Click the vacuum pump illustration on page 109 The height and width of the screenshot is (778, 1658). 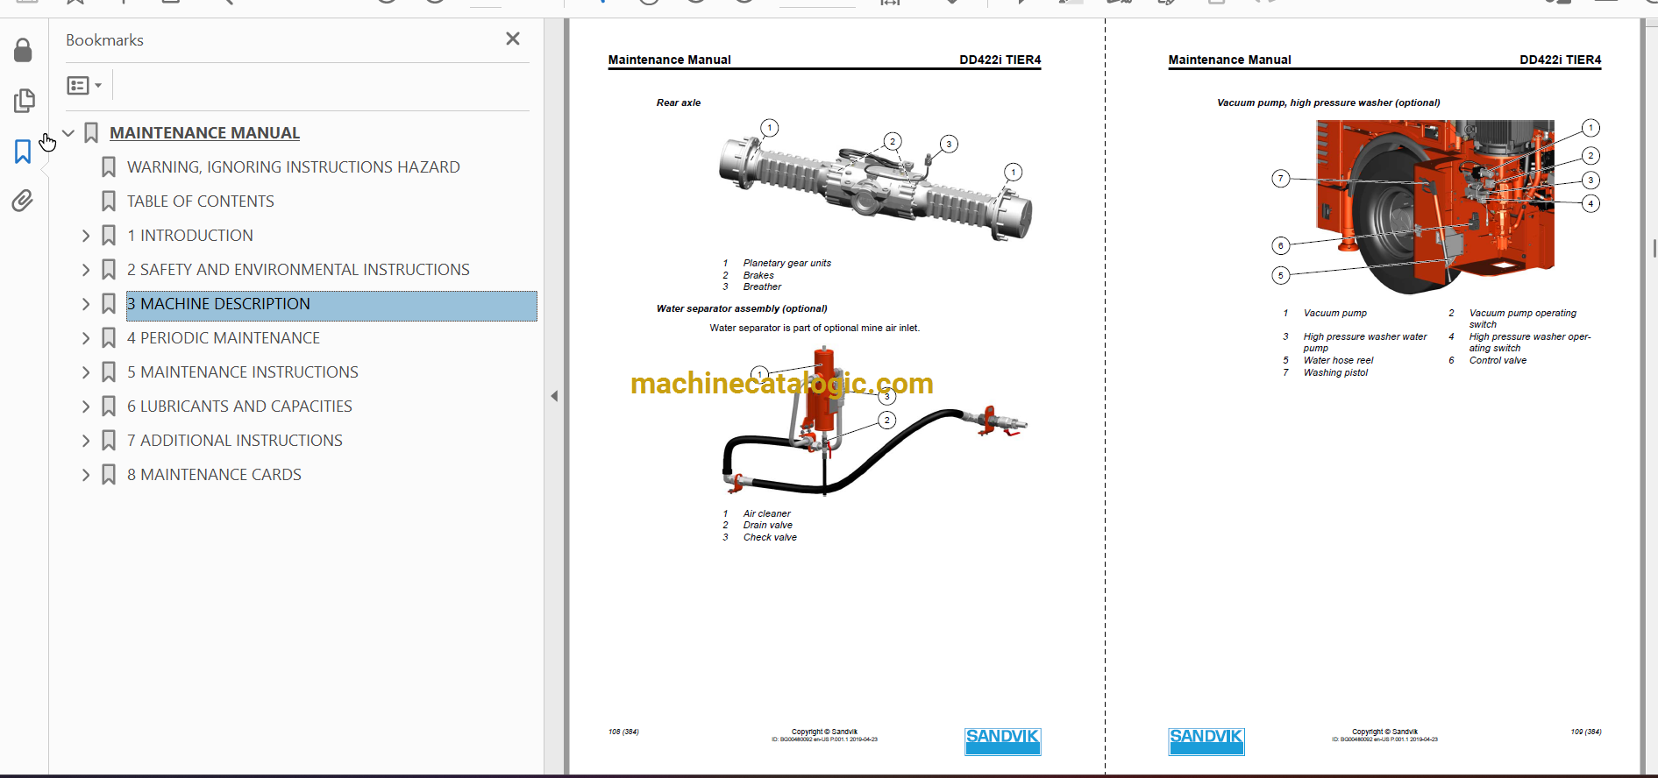click(x=1435, y=206)
